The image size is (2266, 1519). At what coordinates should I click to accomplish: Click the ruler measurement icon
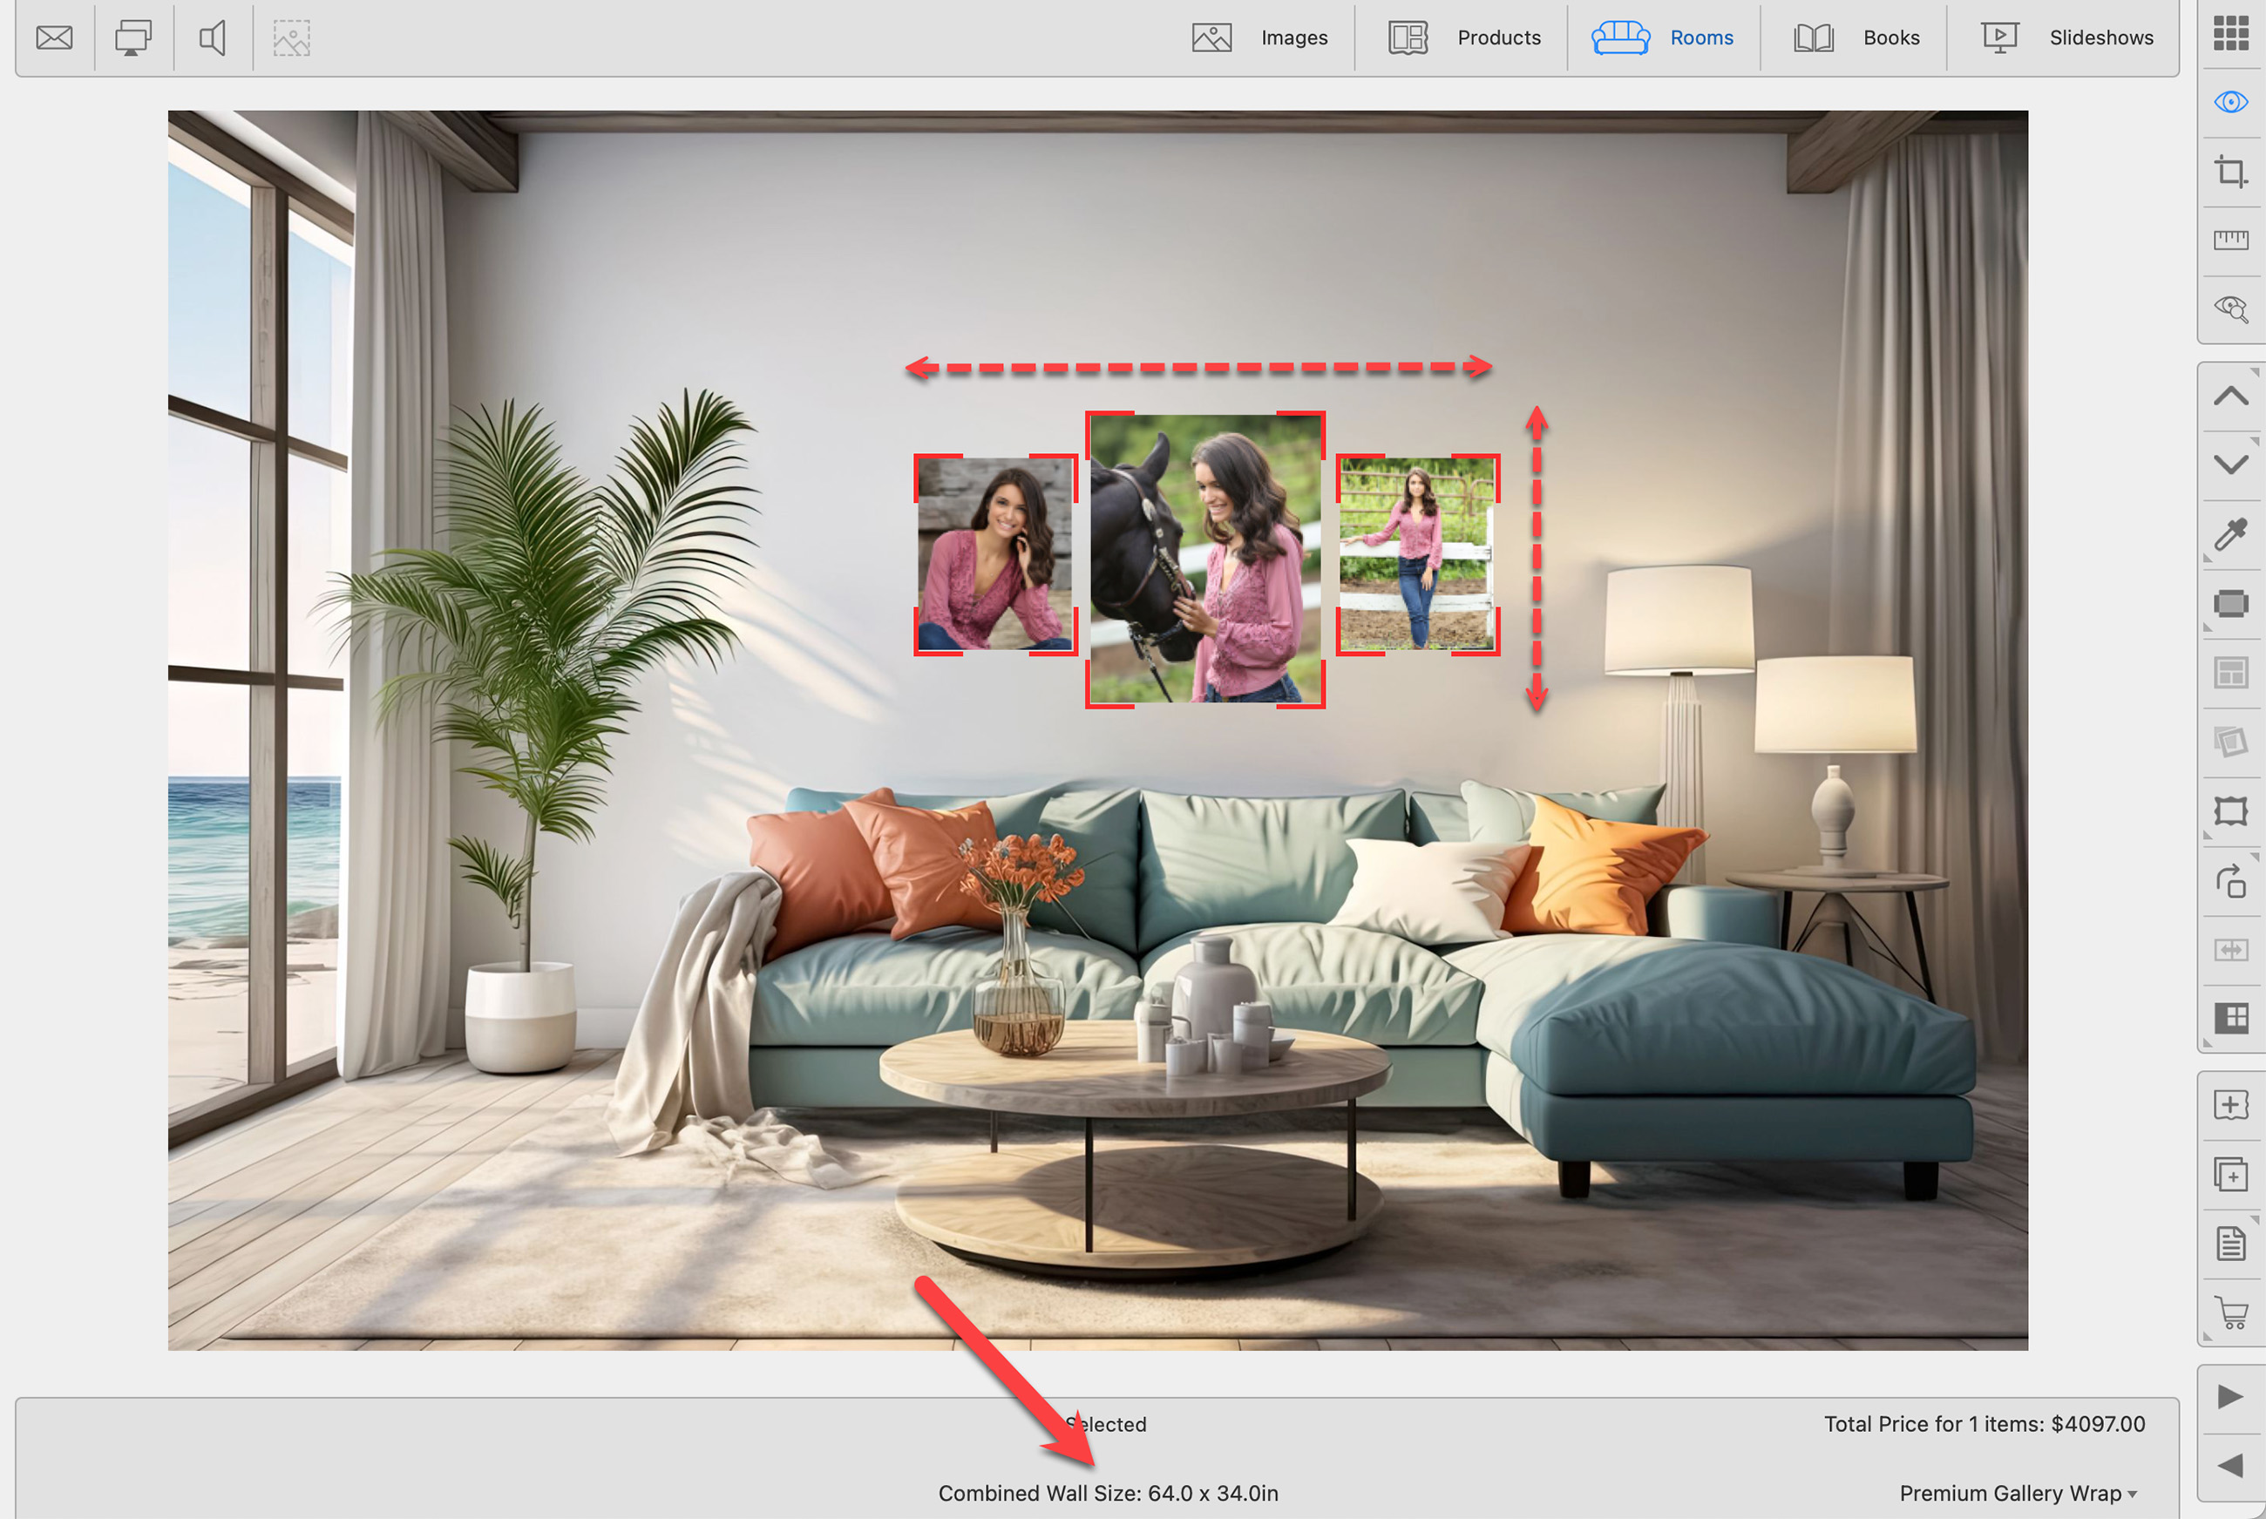tap(2230, 240)
